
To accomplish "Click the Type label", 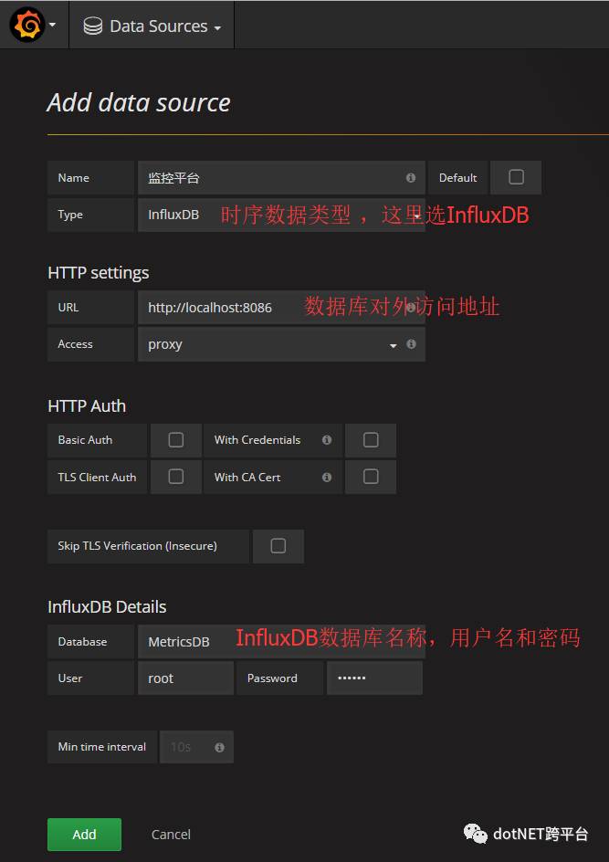I will tap(70, 215).
